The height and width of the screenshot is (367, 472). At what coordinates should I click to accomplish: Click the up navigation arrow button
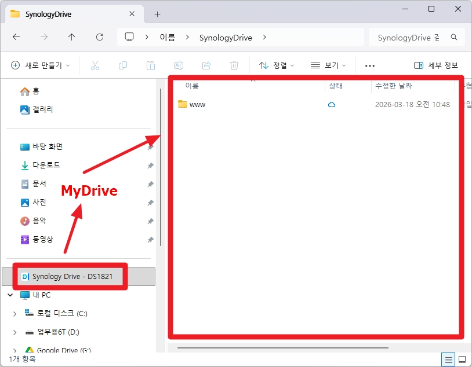click(x=71, y=37)
